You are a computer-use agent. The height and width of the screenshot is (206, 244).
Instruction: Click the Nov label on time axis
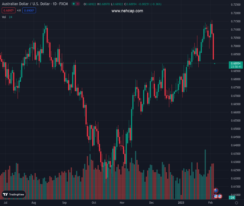(x=122, y=203)
